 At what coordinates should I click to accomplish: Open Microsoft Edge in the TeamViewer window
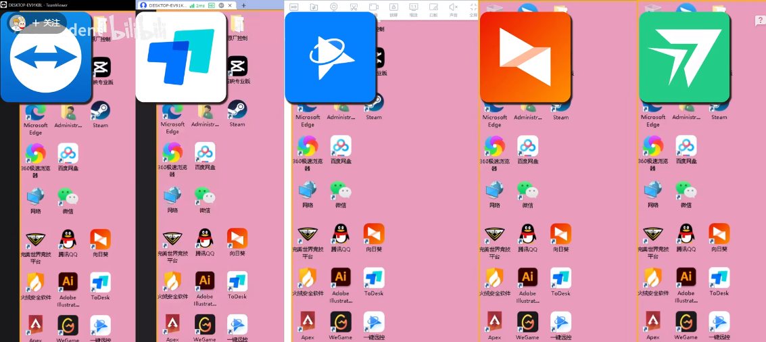click(36, 119)
